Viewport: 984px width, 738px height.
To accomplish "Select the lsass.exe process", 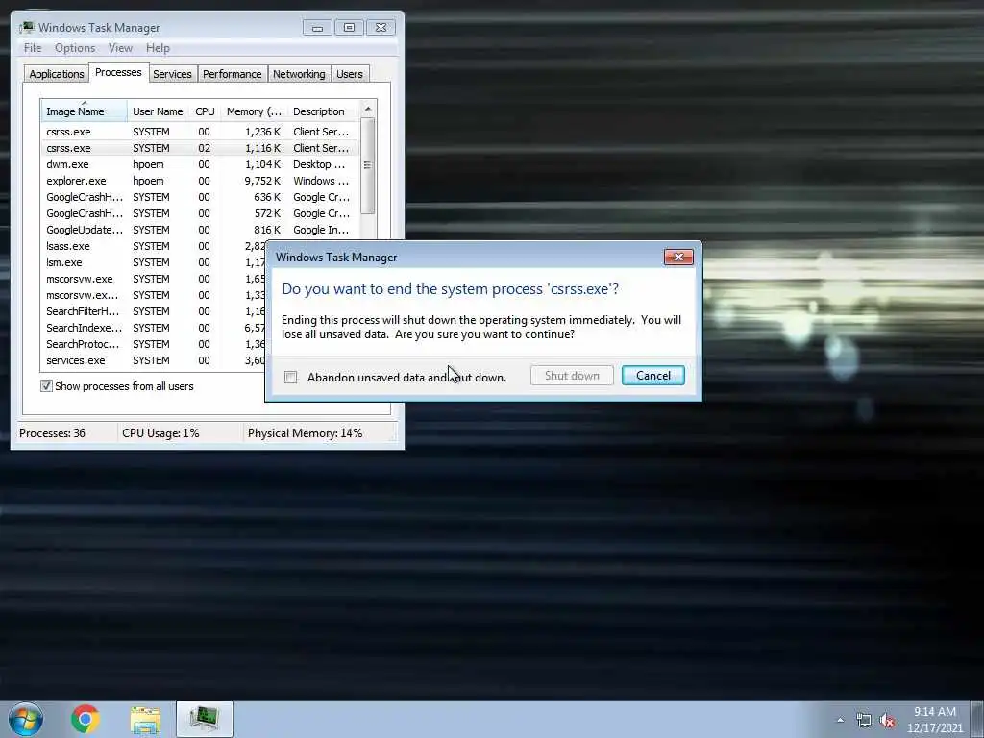I will [x=153, y=246].
